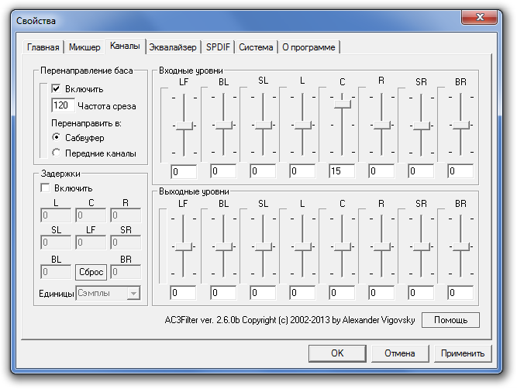Viewport: 517px width, 389px height.
Task: Click the Сброс delays button
Action: 91,272
